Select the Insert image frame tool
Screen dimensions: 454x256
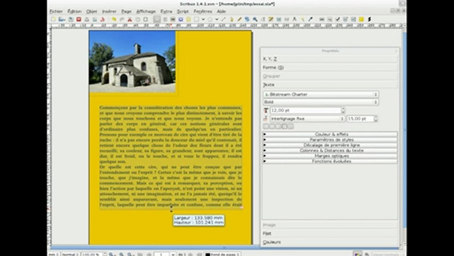click(x=173, y=19)
